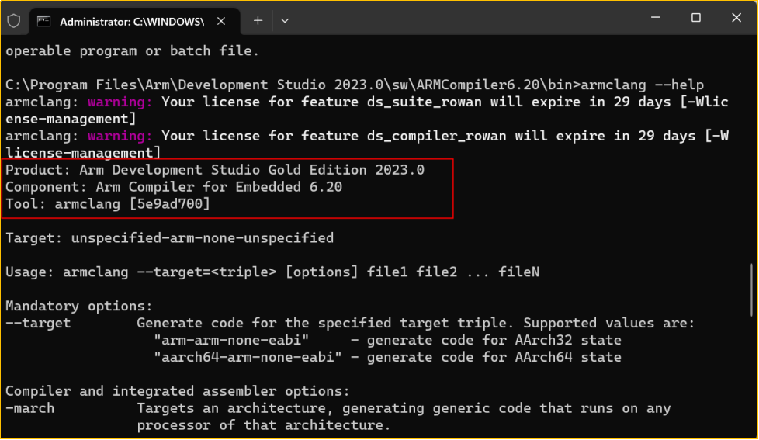The image size is (759, 440).
Task: Click the 'Product: Arm Development Studio' line
Action: point(215,170)
